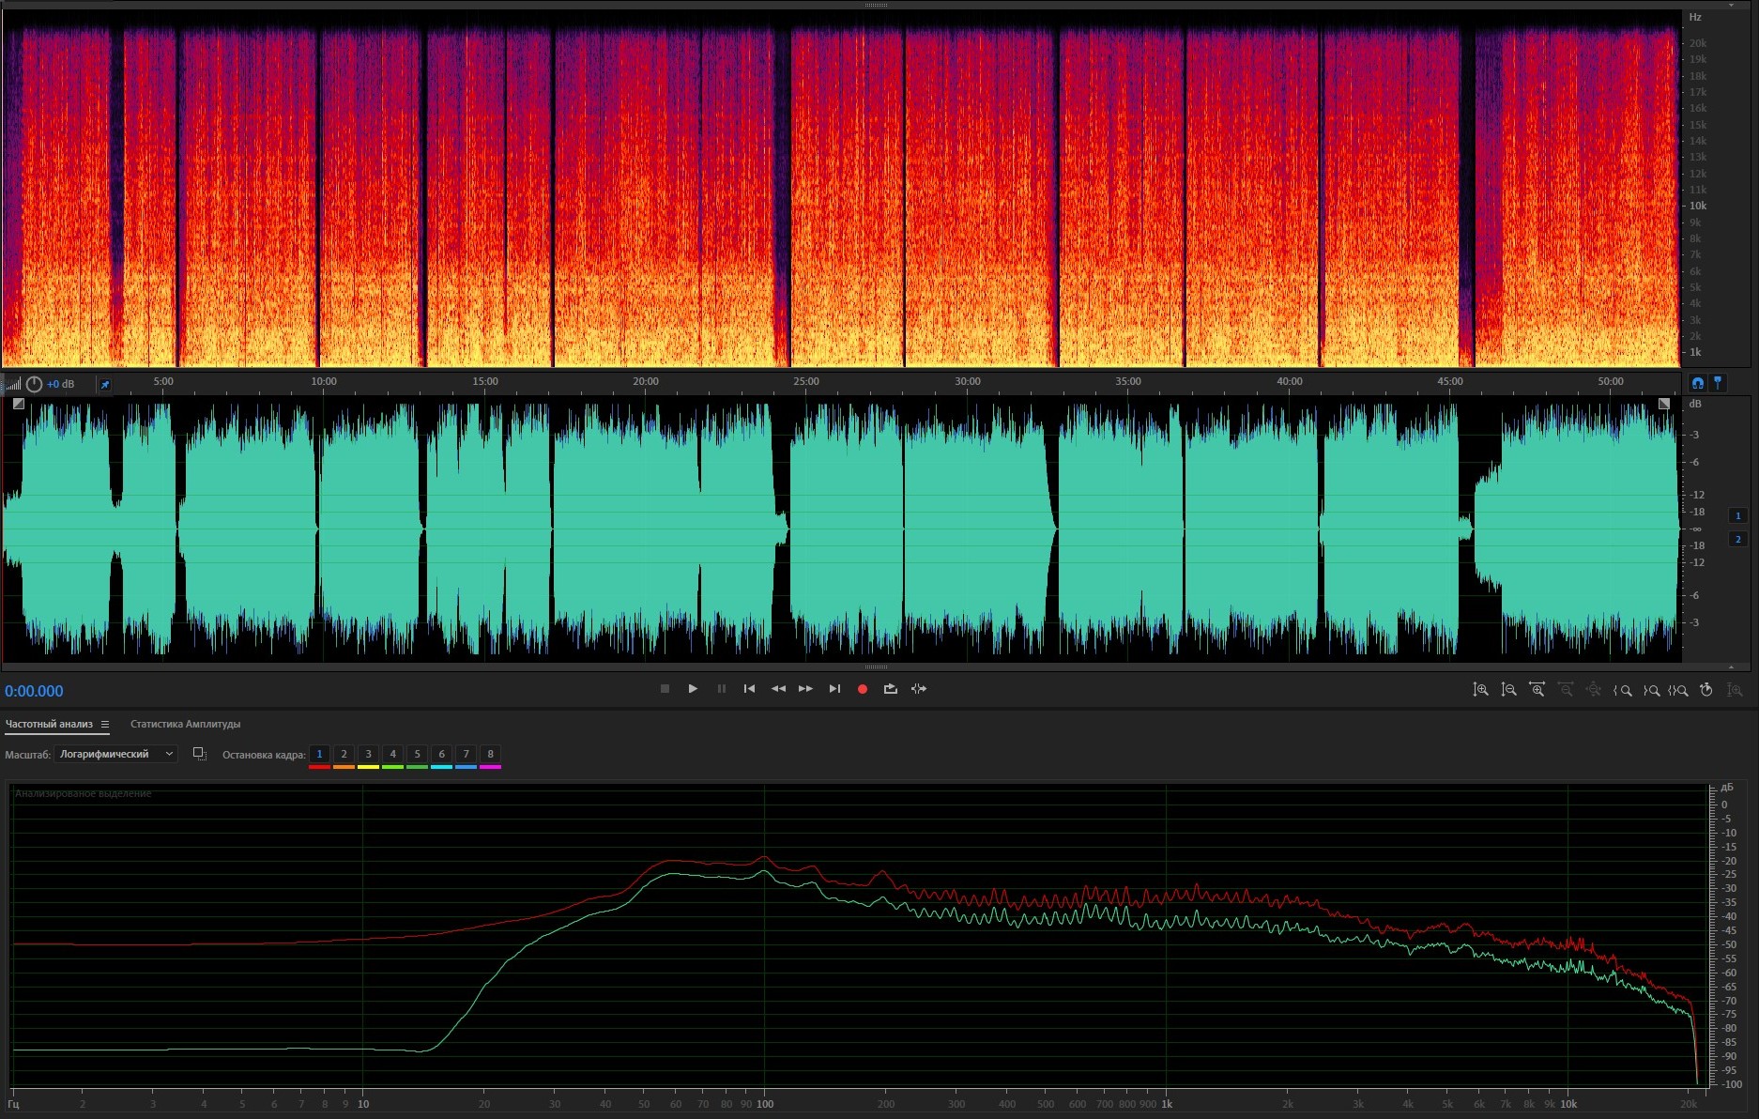This screenshot has width=1759, height=1119.
Task: Toggle channel 1 enable button
Action: tap(1737, 515)
